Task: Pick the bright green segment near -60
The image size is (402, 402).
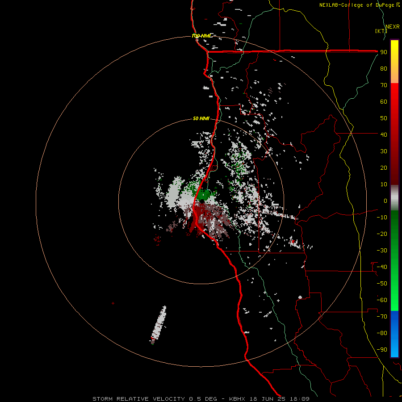Action: (394, 300)
